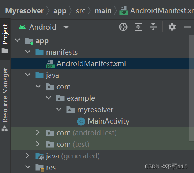Screen dimensions: 194x173
Task: Collapse the manifests folder
Action: pyautogui.click(x=28, y=52)
